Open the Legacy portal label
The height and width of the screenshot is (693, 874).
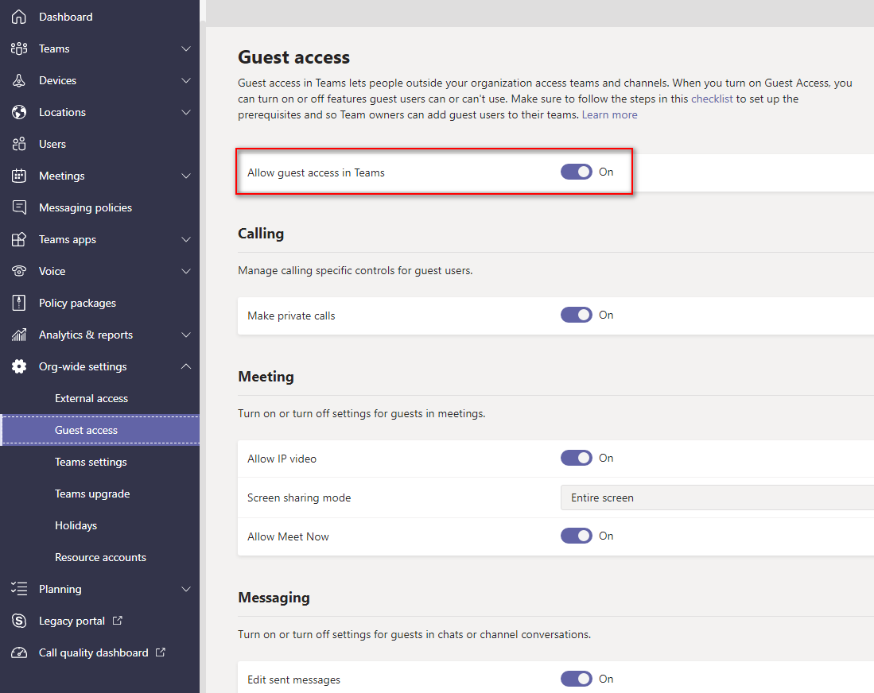coord(72,621)
